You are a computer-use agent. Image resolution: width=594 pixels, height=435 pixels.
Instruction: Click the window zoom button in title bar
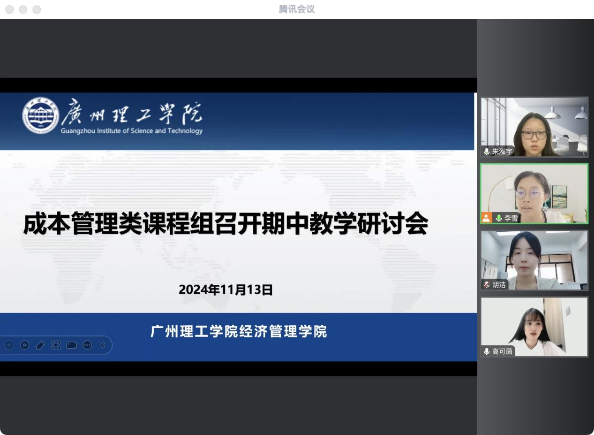[37, 9]
